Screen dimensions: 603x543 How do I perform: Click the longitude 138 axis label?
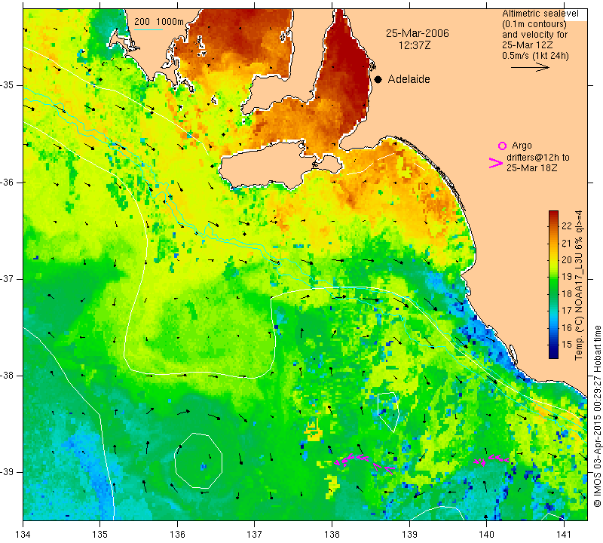(x=332, y=535)
